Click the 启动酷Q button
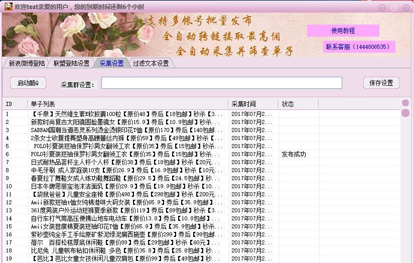The width and height of the screenshot is (414, 263). pos(28,83)
